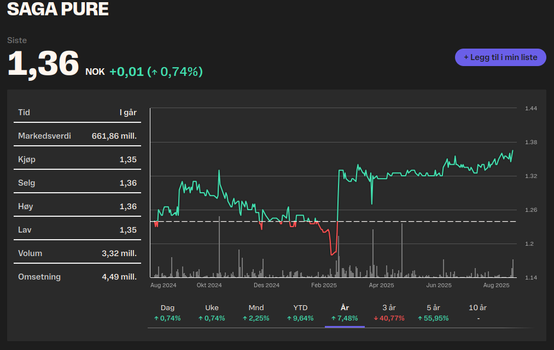Click the 'Tid' table header

pos(24,112)
